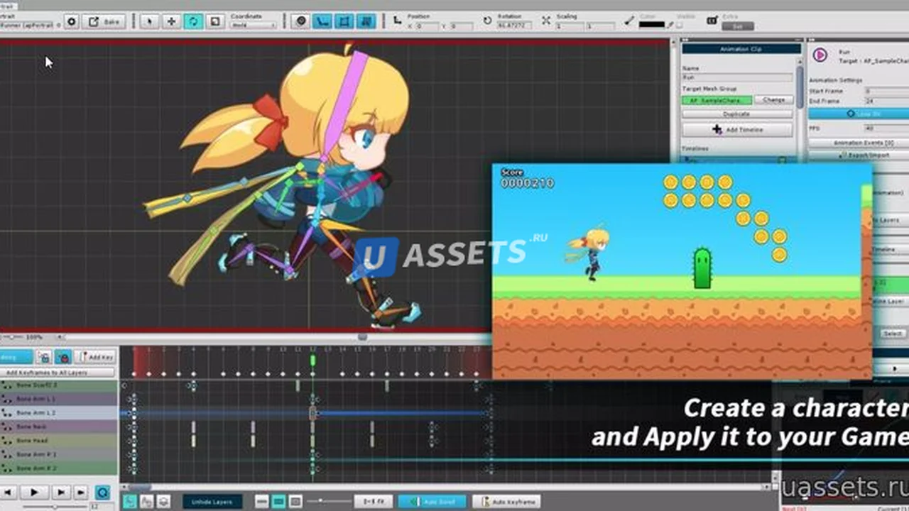Click the third timeline view mode icon
This screenshot has height=511, width=909.
[x=163, y=502]
